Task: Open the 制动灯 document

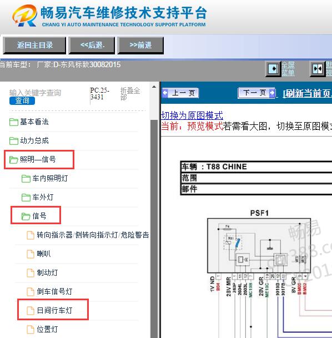Action: point(47,273)
